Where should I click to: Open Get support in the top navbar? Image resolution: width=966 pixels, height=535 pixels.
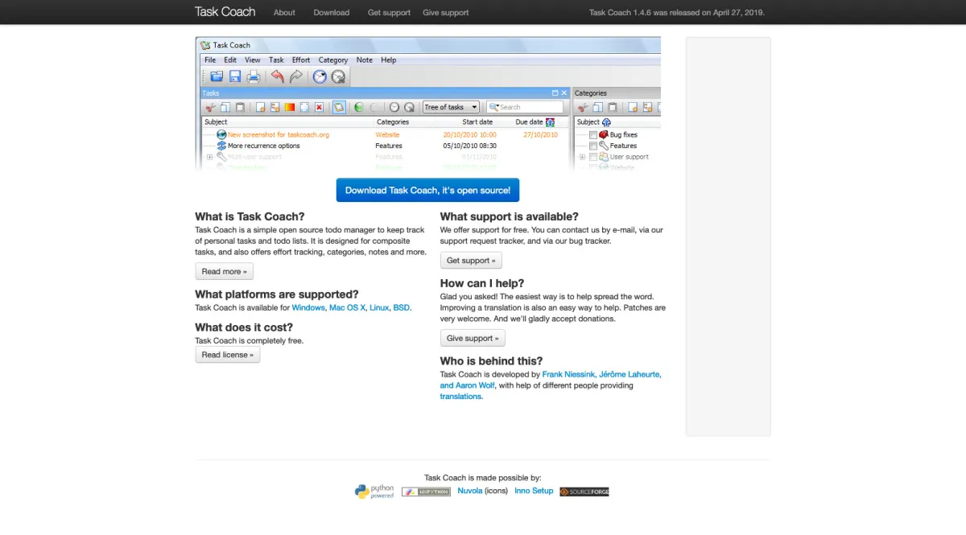tap(389, 12)
